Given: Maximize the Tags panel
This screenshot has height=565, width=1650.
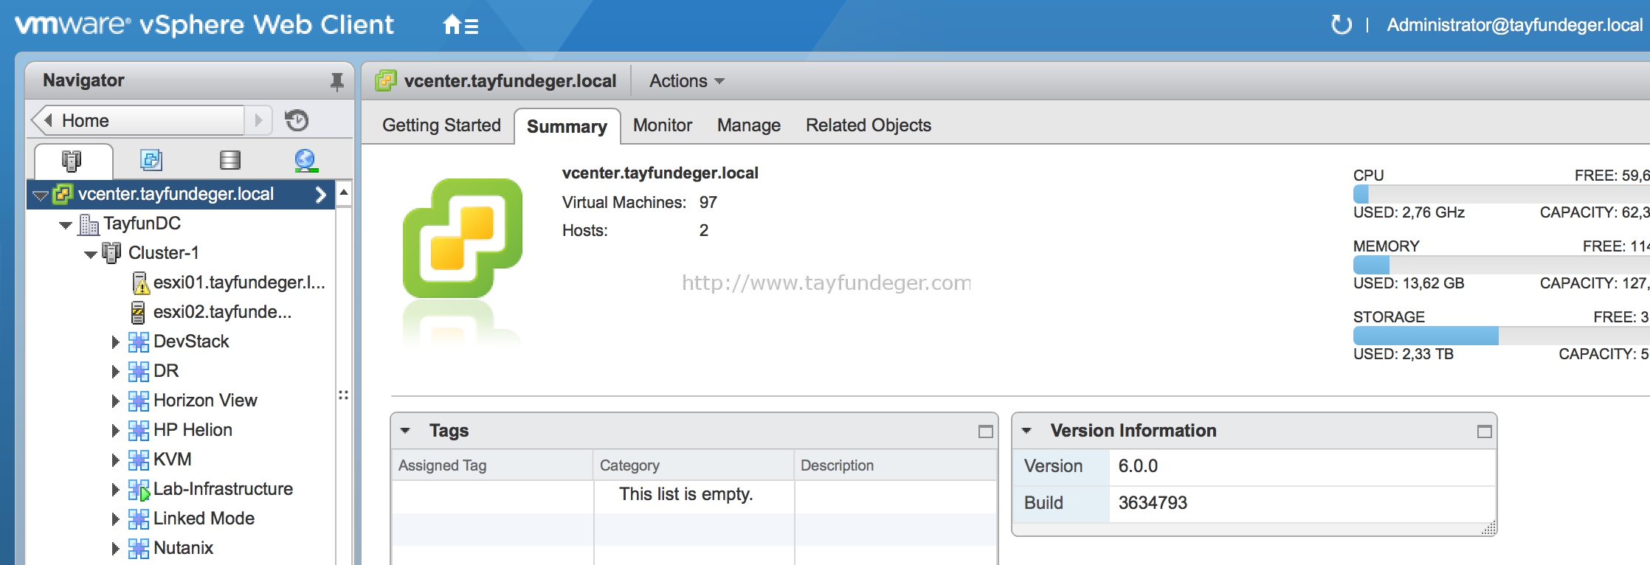Looking at the screenshot, I should click(x=985, y=431).
